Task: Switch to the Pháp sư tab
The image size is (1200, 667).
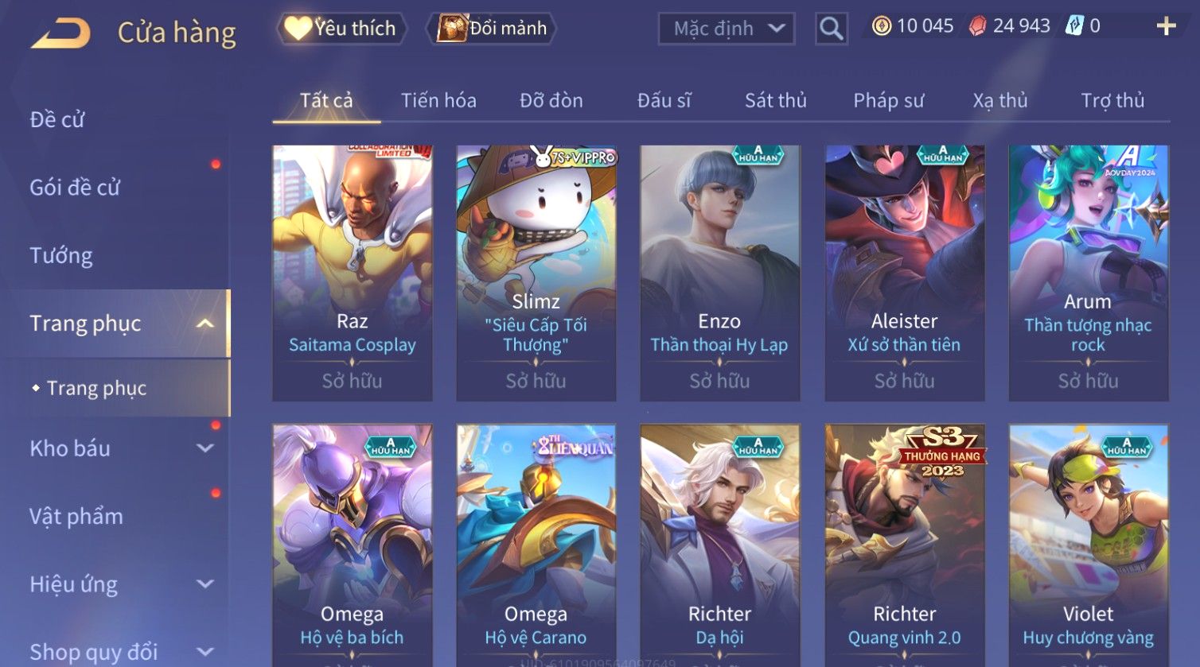Action: click(888, 101)
